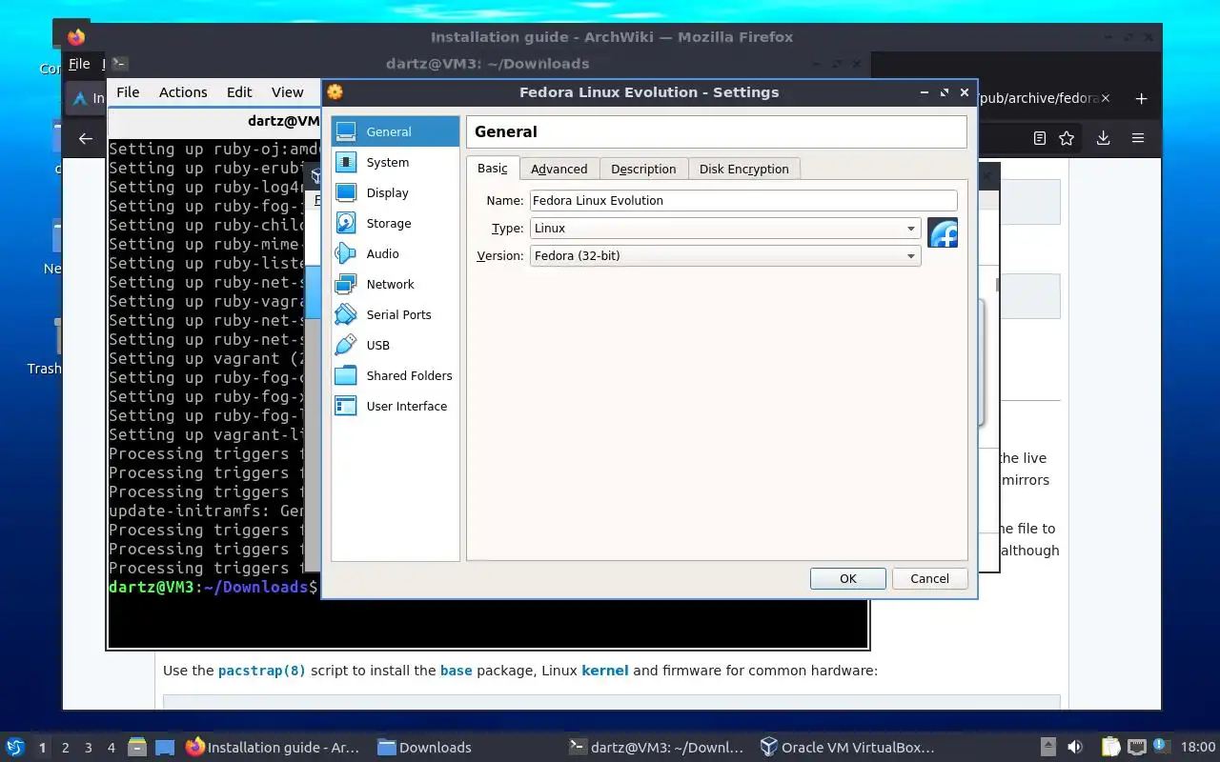
Task: Open Storage settings category
Action: click(x=395, y=223)
